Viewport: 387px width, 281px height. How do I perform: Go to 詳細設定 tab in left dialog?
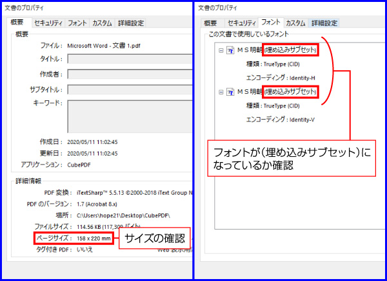coord(130,23)
